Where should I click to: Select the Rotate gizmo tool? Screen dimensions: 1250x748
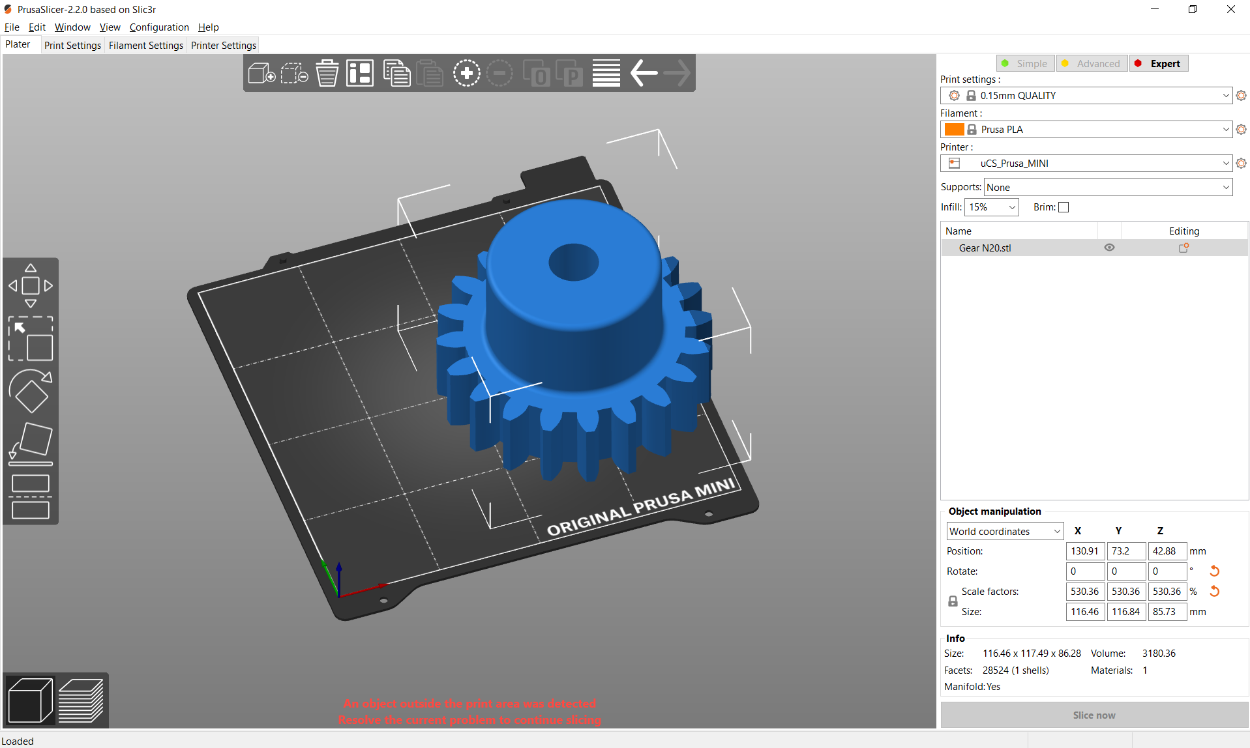pos(31,391)
